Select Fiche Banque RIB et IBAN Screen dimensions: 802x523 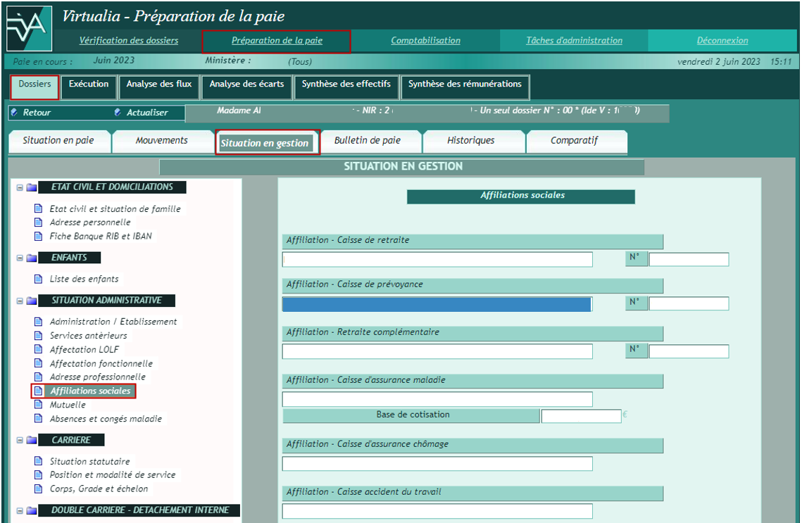click(x=100, y=237)
